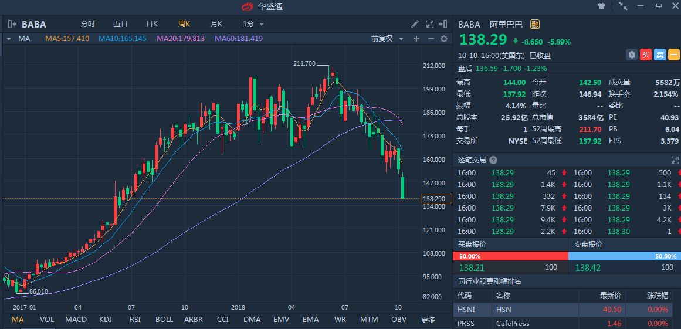Select the MACD indicator tab

tap(76, 320)
